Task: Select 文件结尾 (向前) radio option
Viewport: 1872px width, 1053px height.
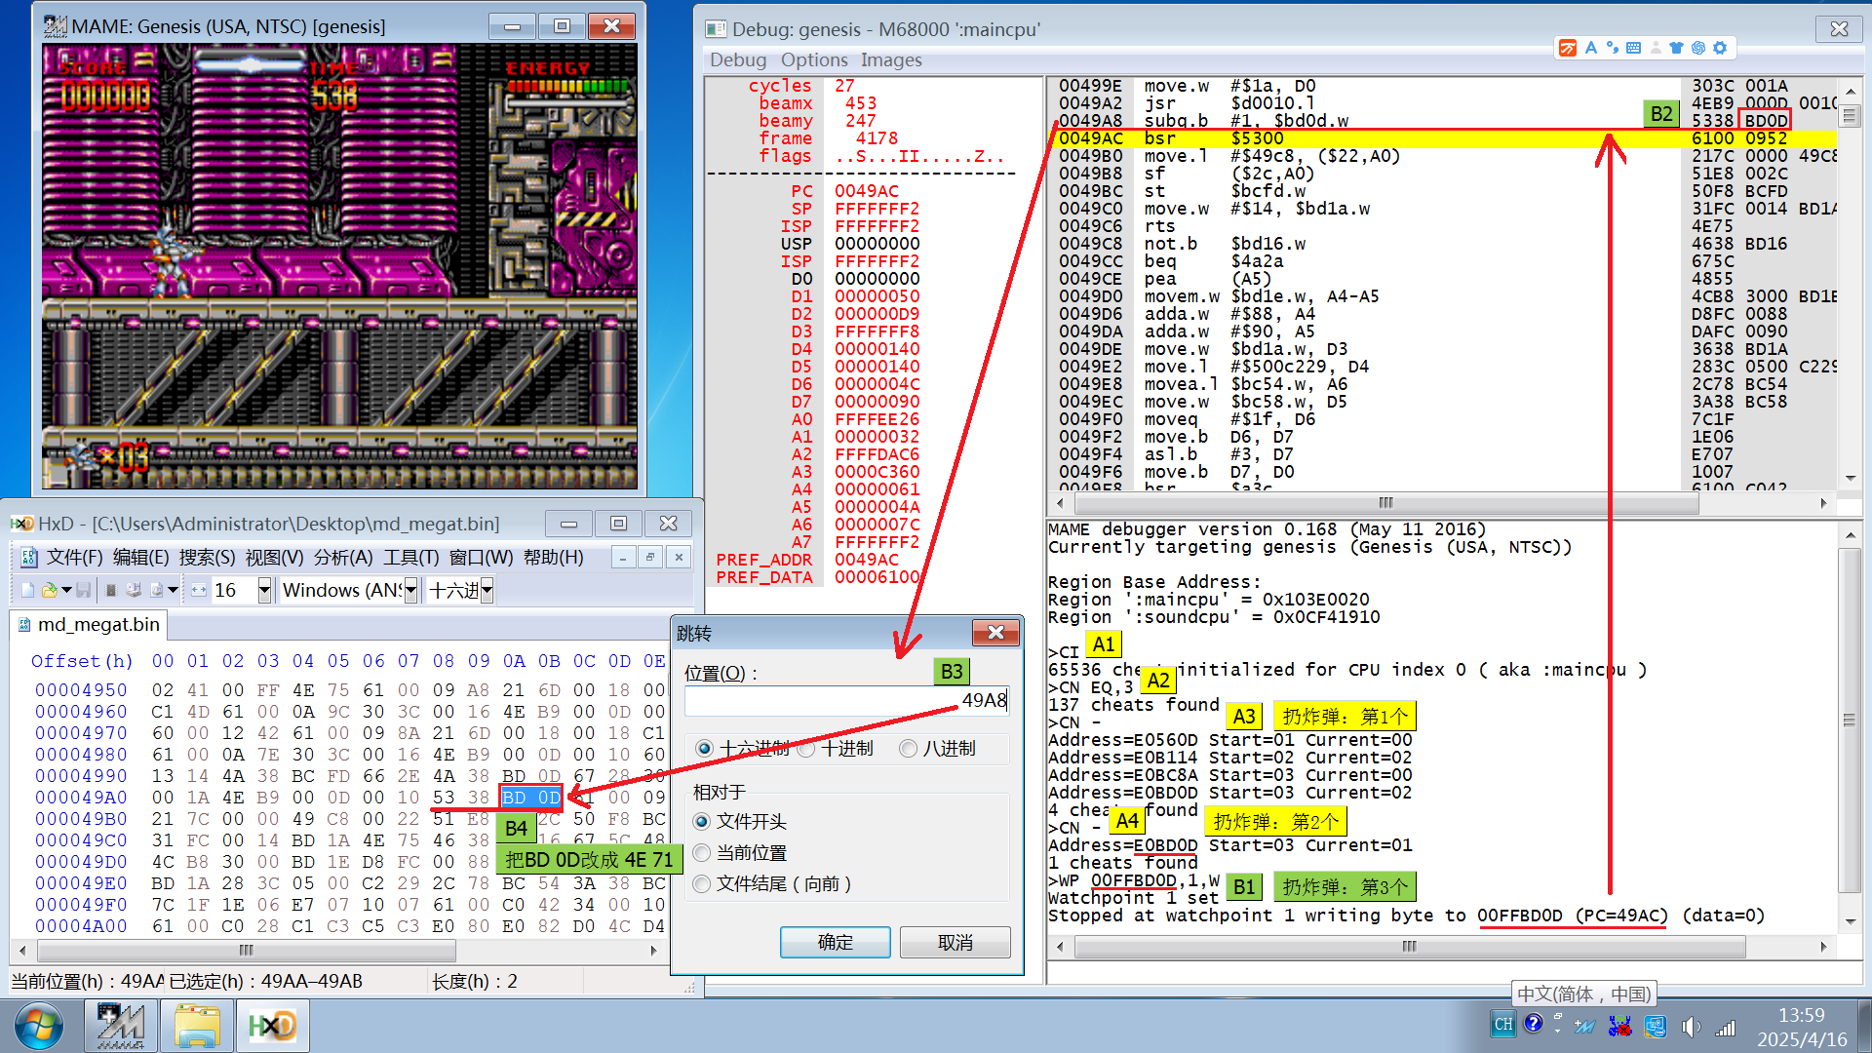Action: (x=702, y=884)
